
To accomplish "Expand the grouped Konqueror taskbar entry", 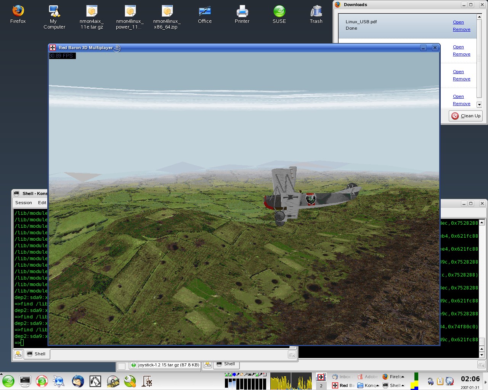I will click(x=368, y=385).
